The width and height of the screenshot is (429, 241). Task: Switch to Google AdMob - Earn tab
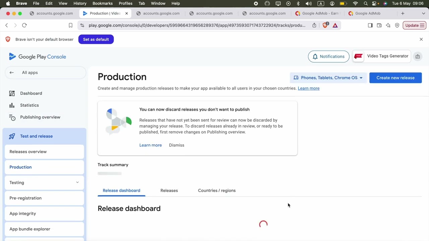317,13
